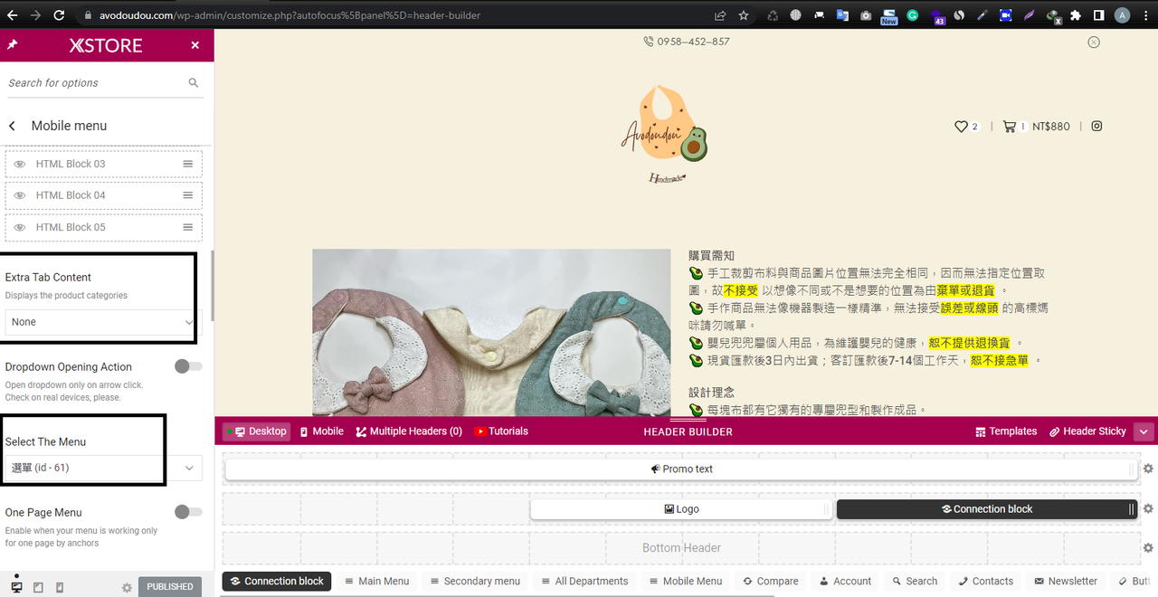Viewport: 1158px width, 597px height.
Task: Select Connection block in header row
Action: 987,509
